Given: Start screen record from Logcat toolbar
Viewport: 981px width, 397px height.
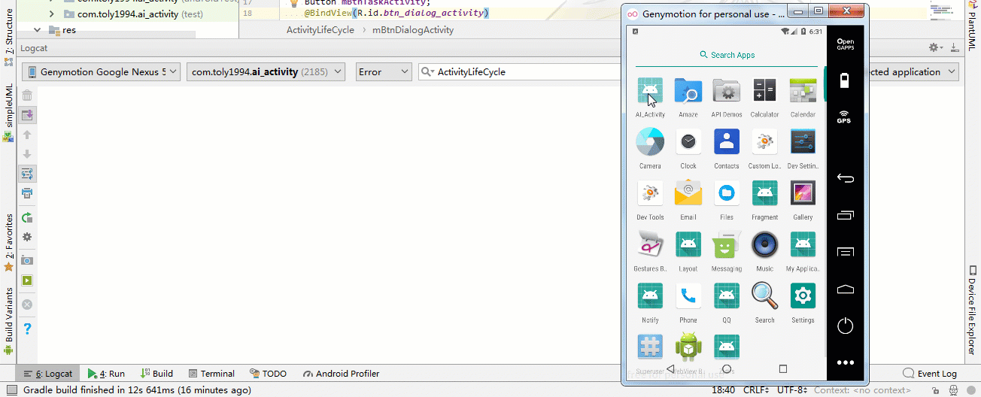Looking at the screenshot, I should 27,280.
